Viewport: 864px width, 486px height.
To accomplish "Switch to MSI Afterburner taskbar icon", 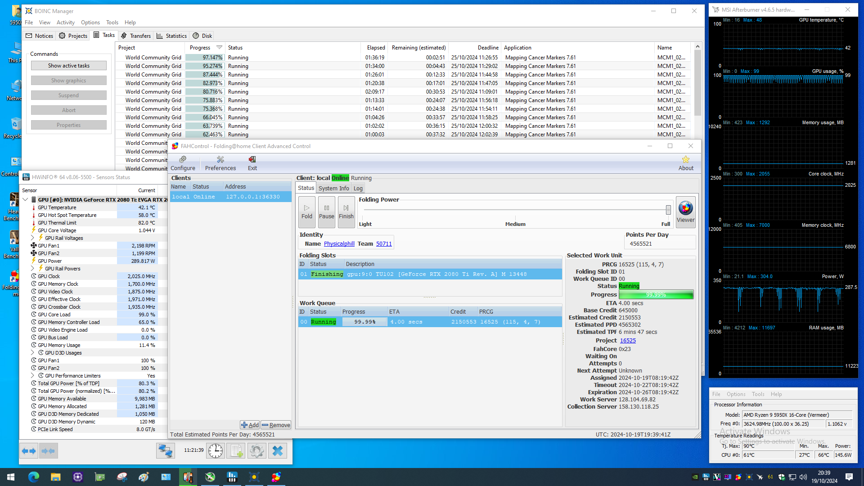I will [210, 477].
